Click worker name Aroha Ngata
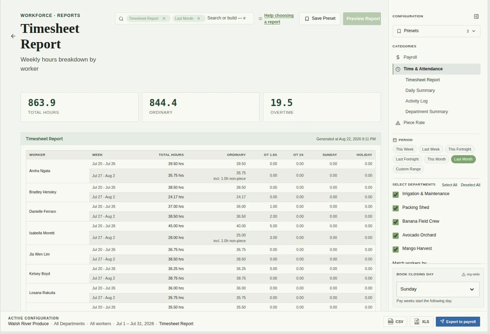 40,171
